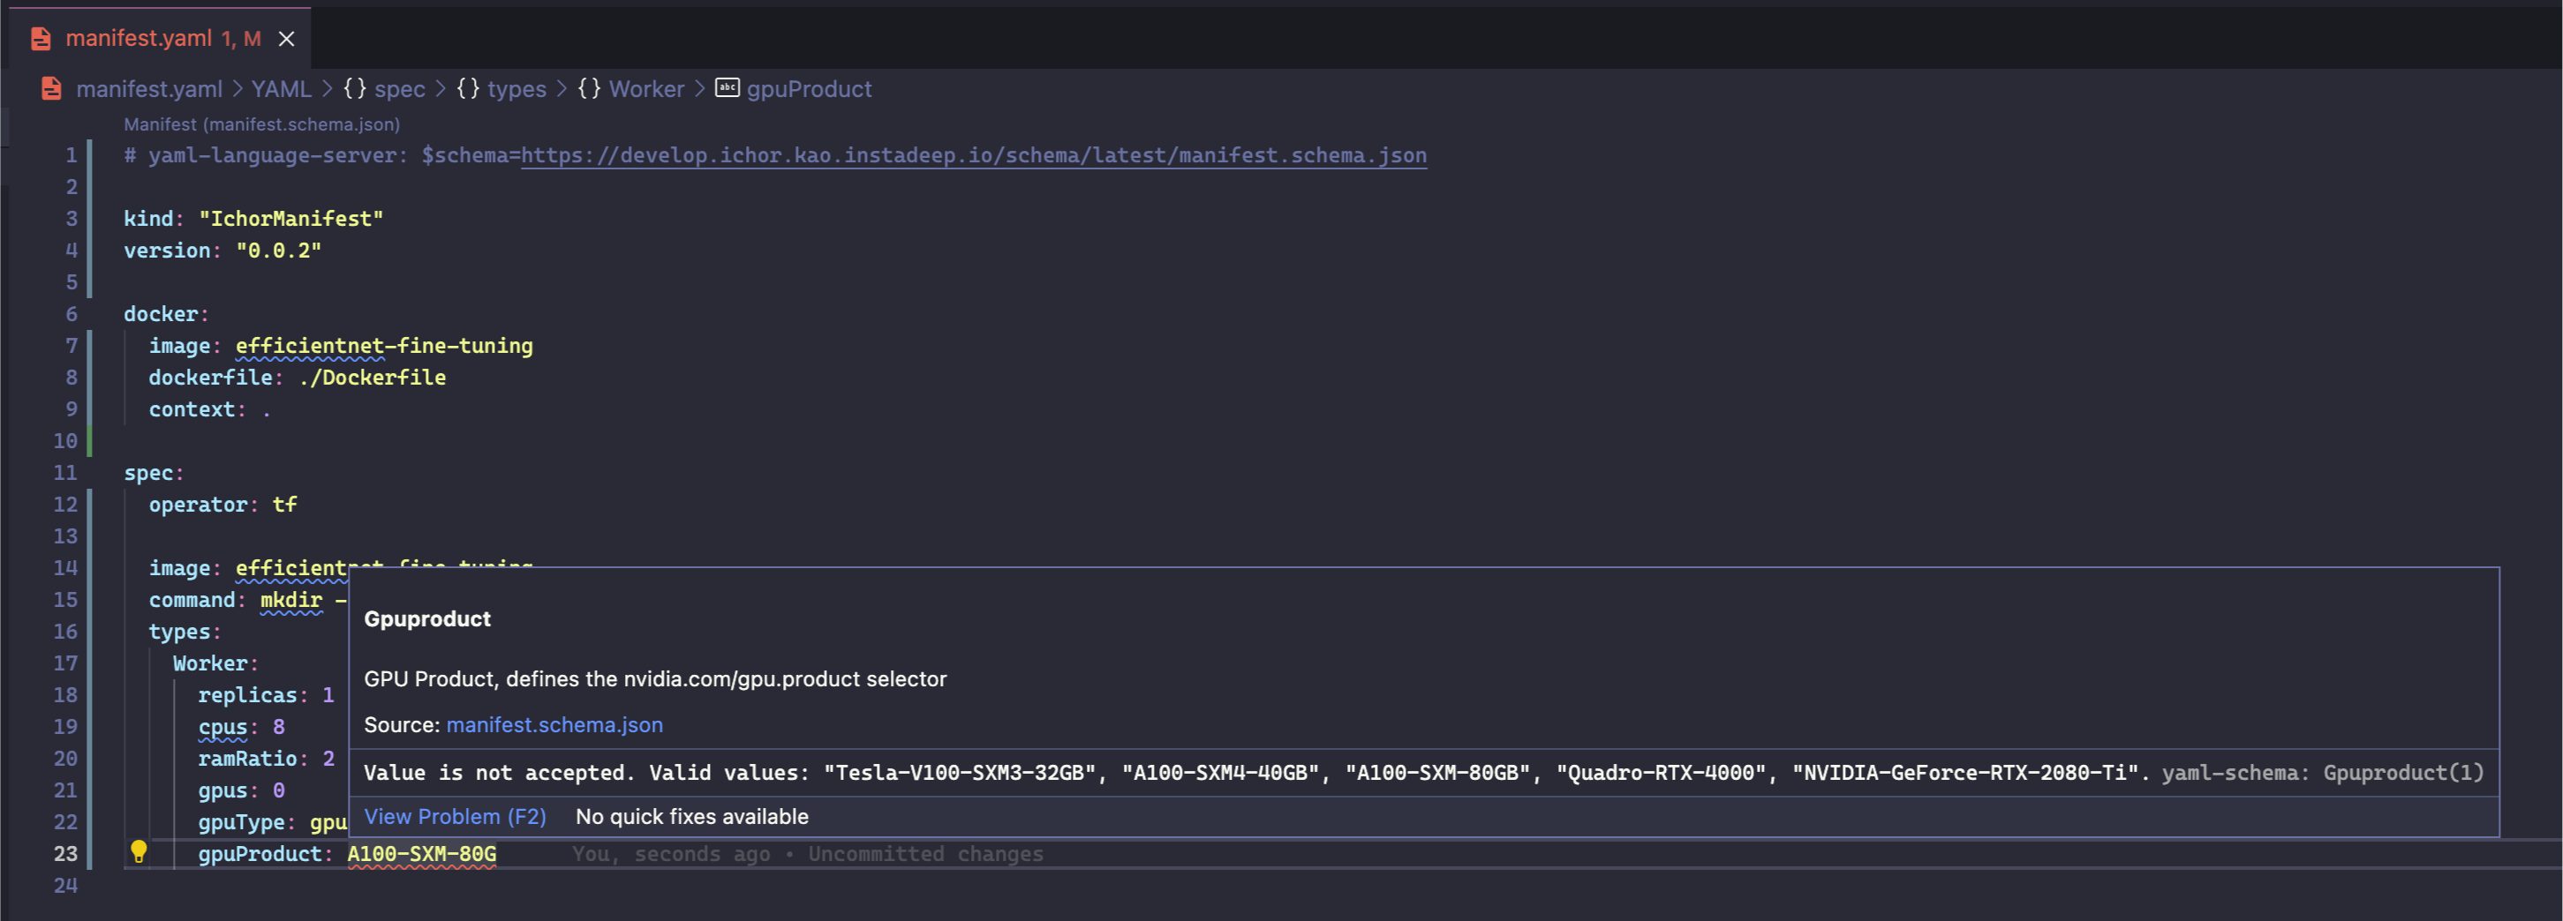Click the lightbulb quick-fix icon on line 23
The height and width of the screenshot is (921, 2563).
click(x=139, y=851)
